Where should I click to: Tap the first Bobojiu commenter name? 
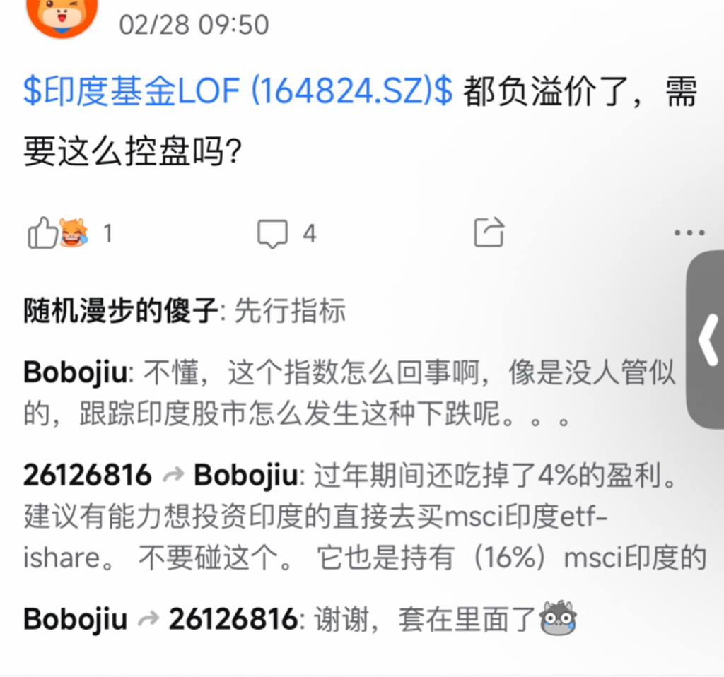coord(75,372)
